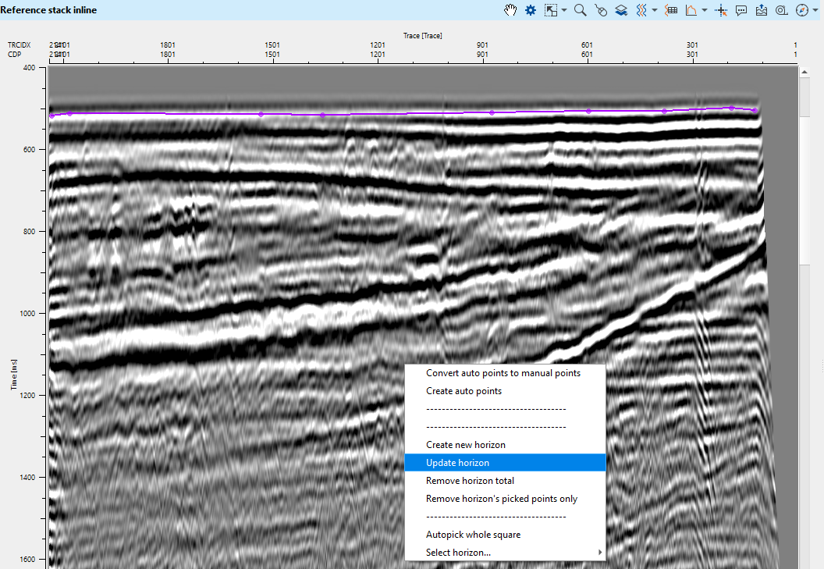Click the trace header table icon

coord(671,10)
